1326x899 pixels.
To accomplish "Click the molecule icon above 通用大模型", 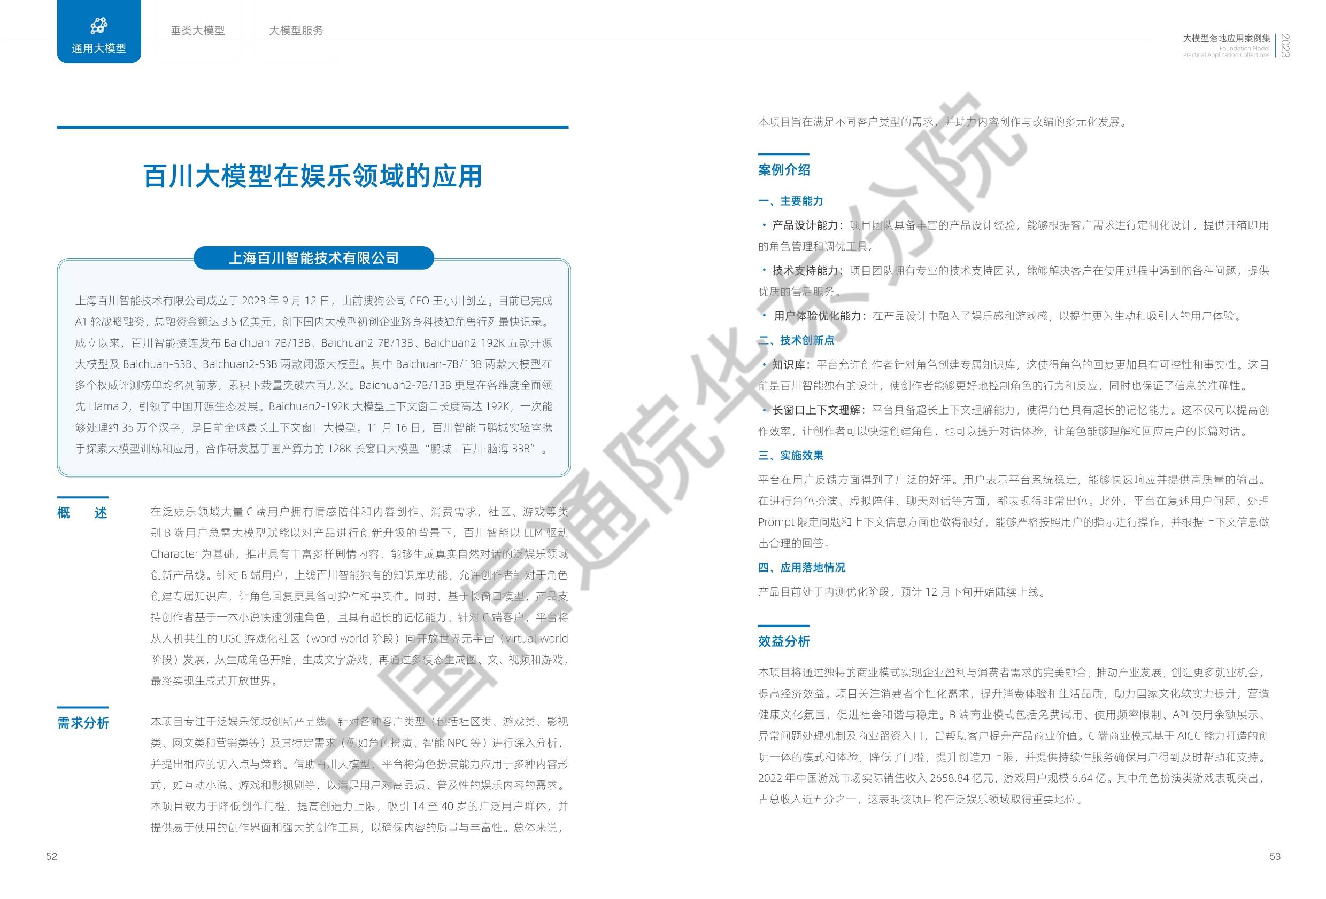I will 99,26.
